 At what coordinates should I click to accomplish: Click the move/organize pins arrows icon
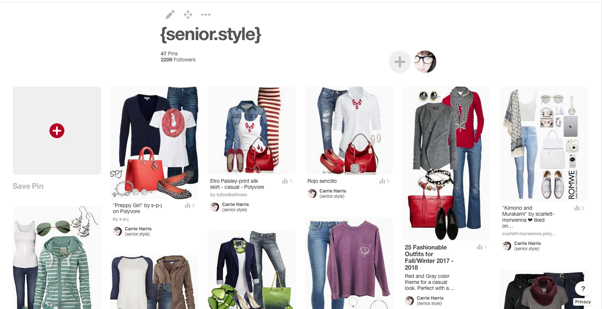188,15
